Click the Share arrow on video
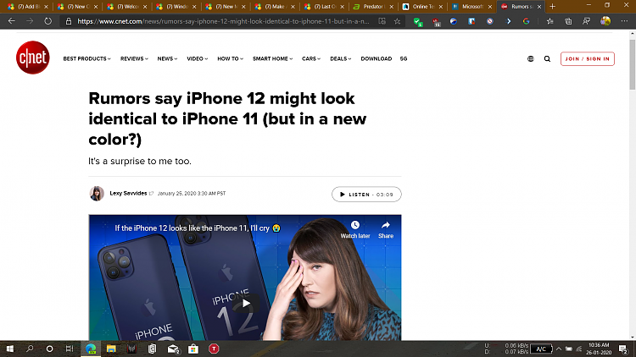This screenshot has height=357, width=636. pos(386,225)
